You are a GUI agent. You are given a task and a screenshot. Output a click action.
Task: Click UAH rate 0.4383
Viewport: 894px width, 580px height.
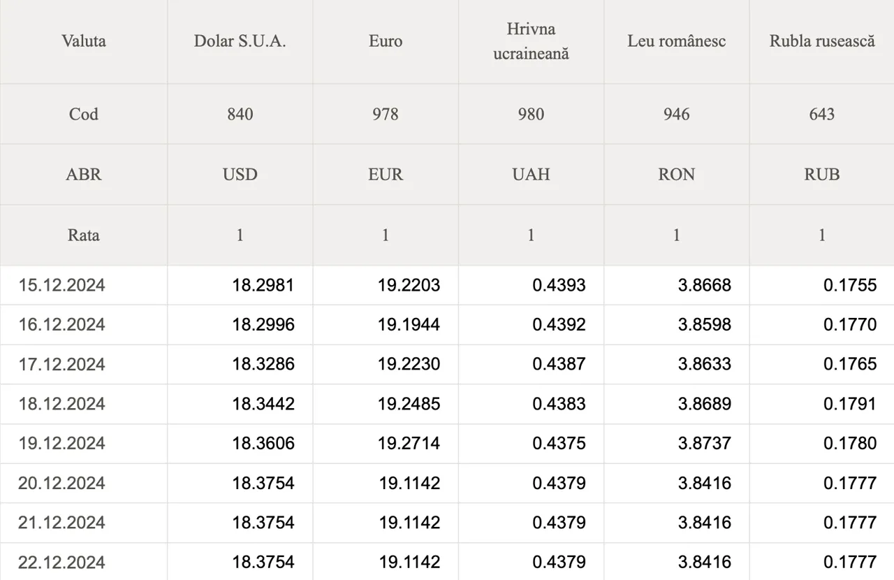click(x=559, y=404)
